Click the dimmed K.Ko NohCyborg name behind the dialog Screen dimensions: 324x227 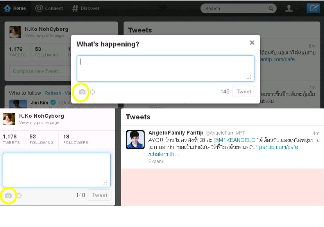47,29
